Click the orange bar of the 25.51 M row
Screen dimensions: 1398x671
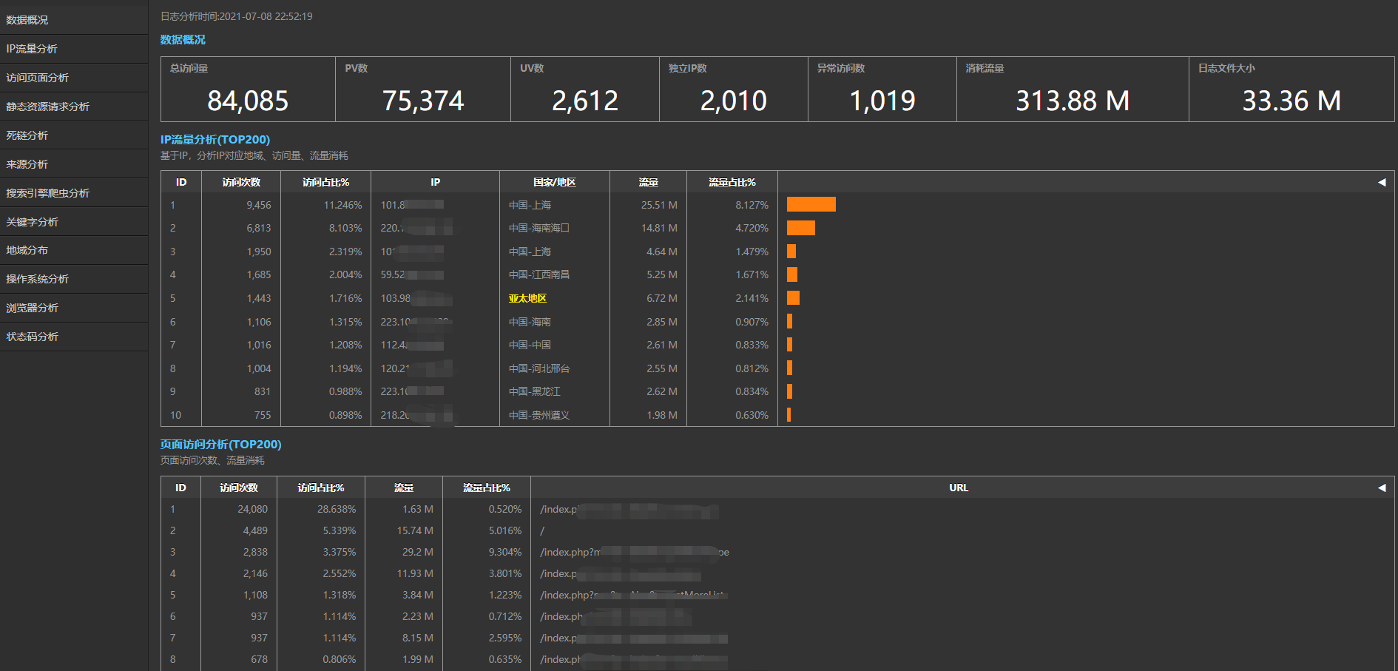click(x=811, y=204)
